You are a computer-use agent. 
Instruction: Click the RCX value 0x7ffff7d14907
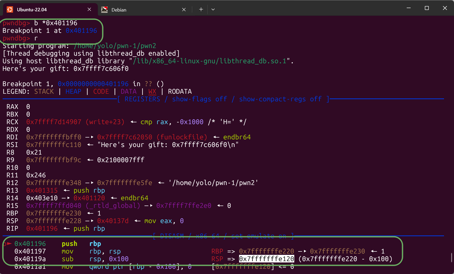(x=54, y=122)
